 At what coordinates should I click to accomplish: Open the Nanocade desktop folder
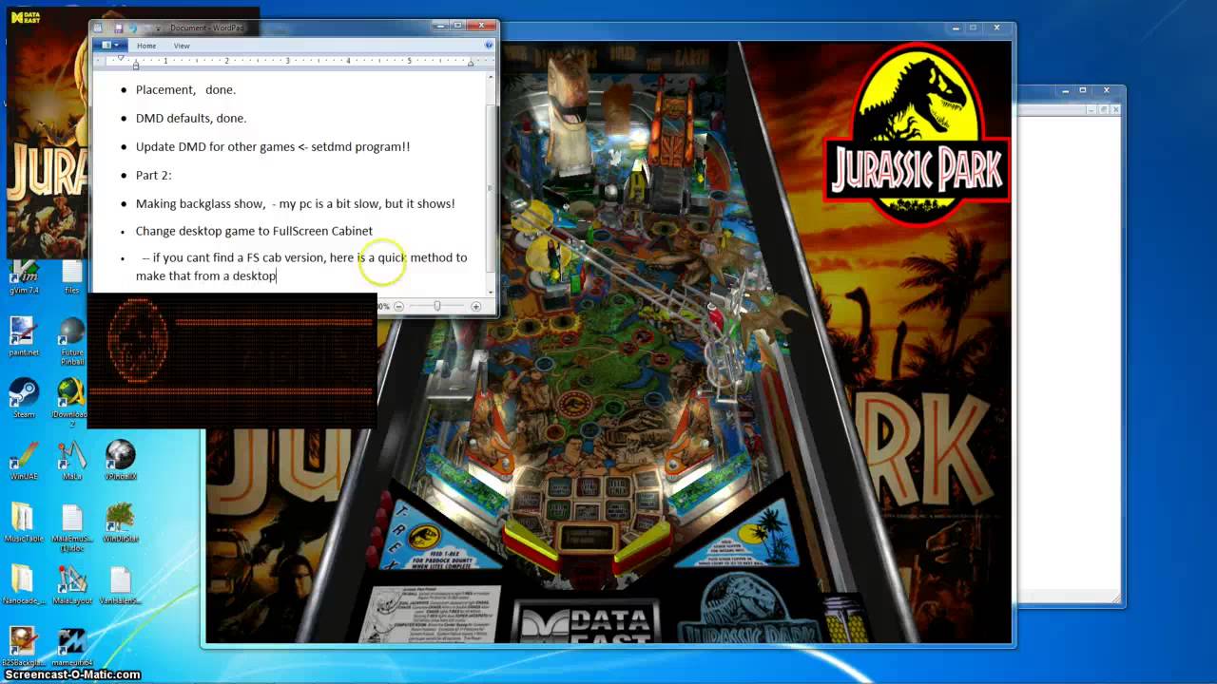(x=24, y=584)
